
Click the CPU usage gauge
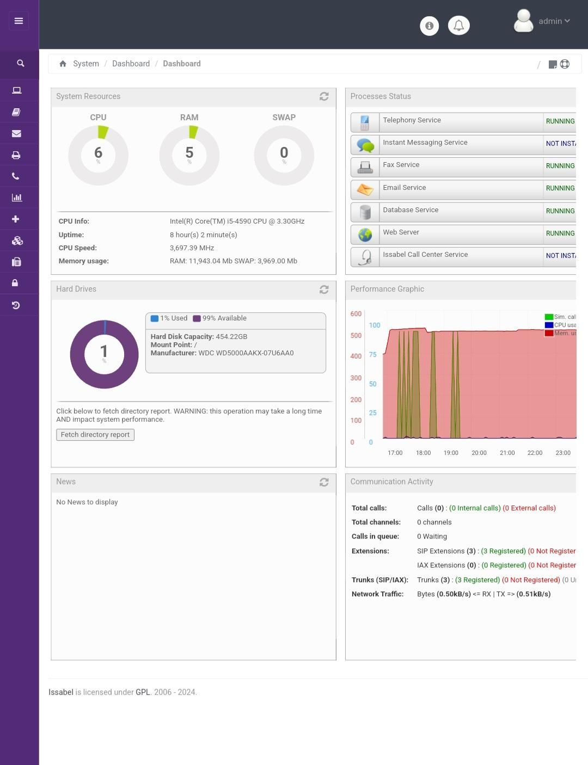point(98,155)
